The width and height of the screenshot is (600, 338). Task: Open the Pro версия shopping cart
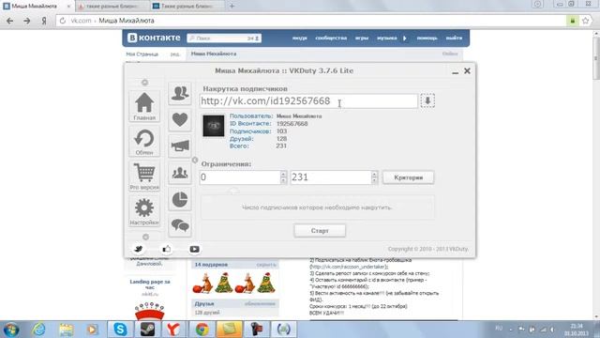click(x=144, y=177)
